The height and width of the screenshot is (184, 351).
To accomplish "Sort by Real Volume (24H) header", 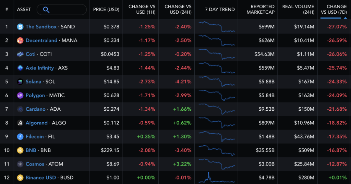I will coord(298,9).
